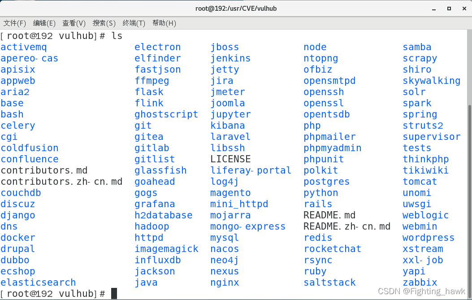Viewport: 472px width, 300px height.
Task: Click the 'jenkins' directory name
Action: pyautogui.click(x=230, y=58)
